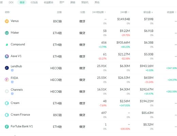This screenshot has width=177, height=136.
Task: Sort by 收益率 column arrow
Action: [176, 12]
